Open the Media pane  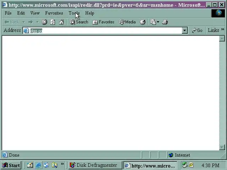pyautogui.click(x=127, y=22)
